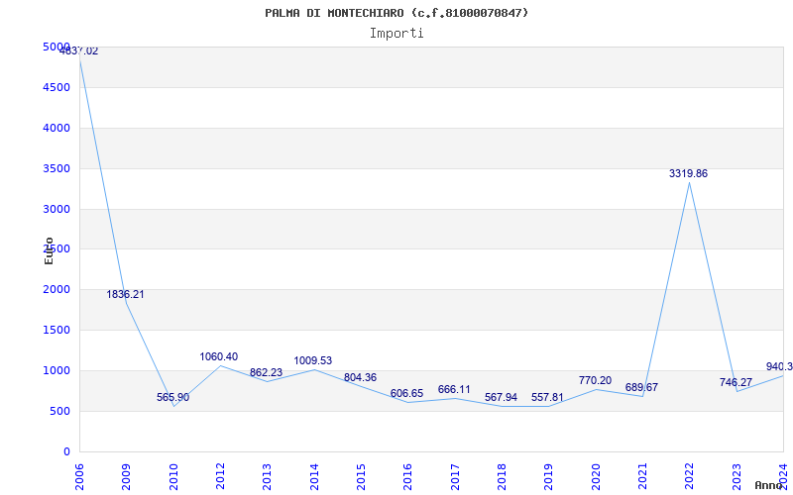Viewport: 793px width, 495px height.
Task: Click the 2017 year axis label
Action: pyautogui.click(x=455, y=477)
